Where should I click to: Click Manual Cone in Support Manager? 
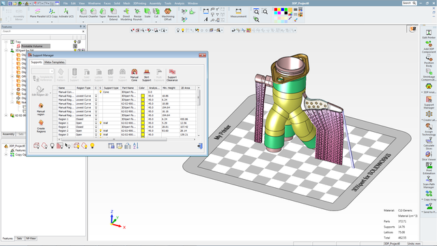[134, 75]
